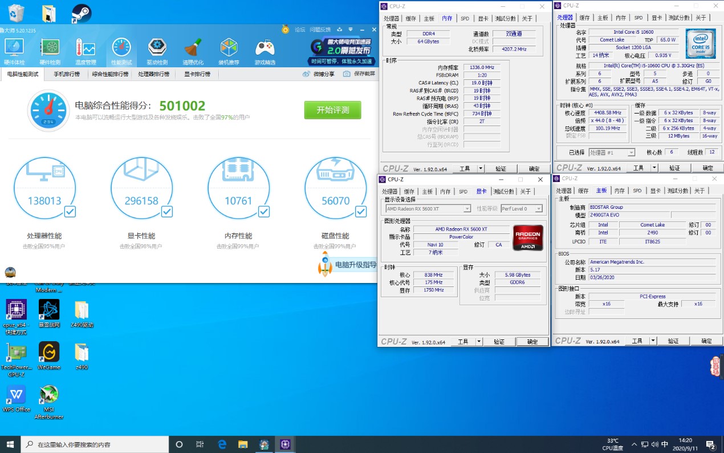Select the TechPowerUp GPU-Z desktop icon
724x453 pixels.
click(x=16, y=359)
